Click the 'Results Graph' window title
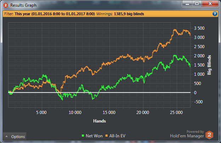The height and width of the screenshot is (143, 221). (x=23, y=5)
